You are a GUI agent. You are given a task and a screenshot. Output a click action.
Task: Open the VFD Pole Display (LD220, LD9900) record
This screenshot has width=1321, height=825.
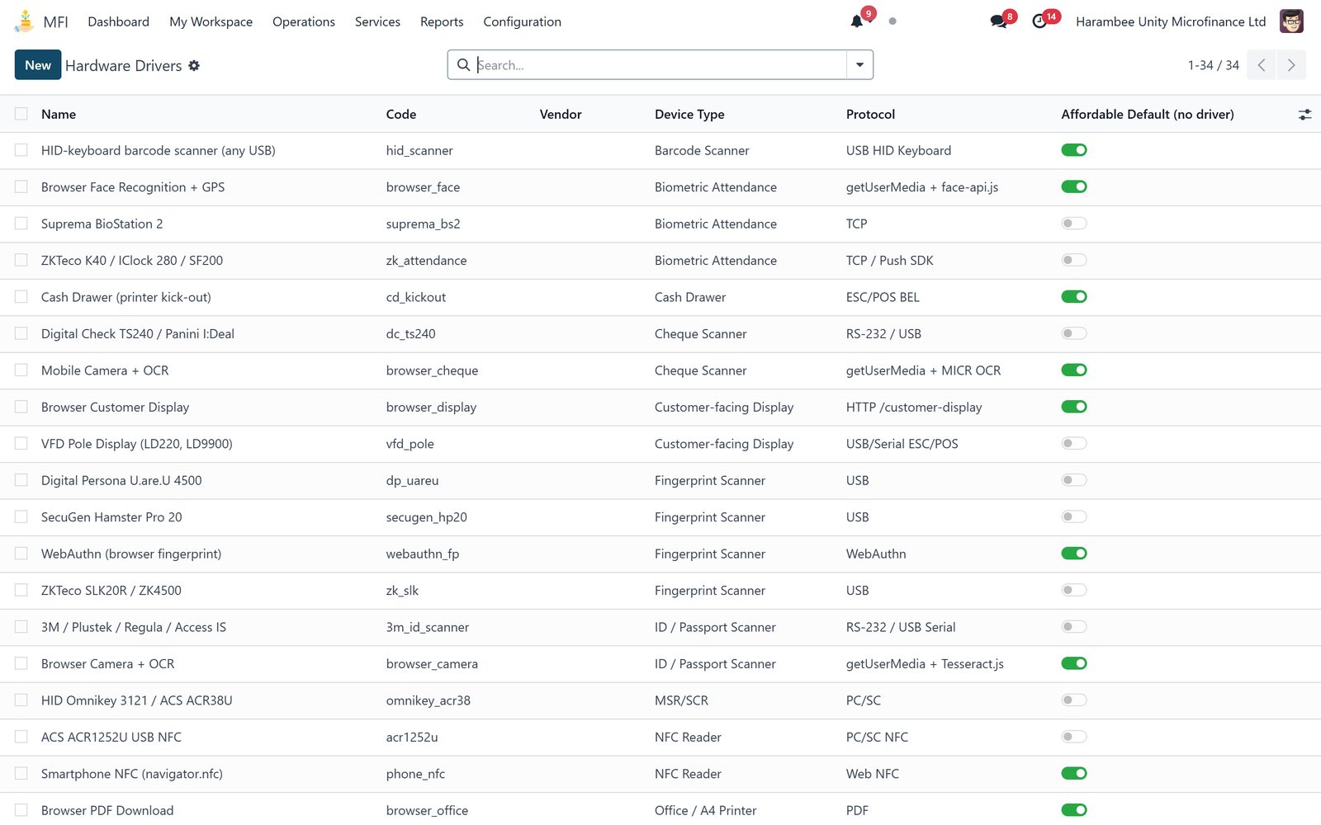(137, 444)
